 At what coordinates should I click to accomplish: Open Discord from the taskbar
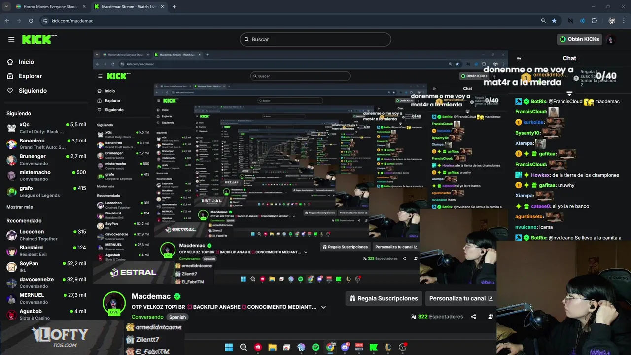point(345,347)
